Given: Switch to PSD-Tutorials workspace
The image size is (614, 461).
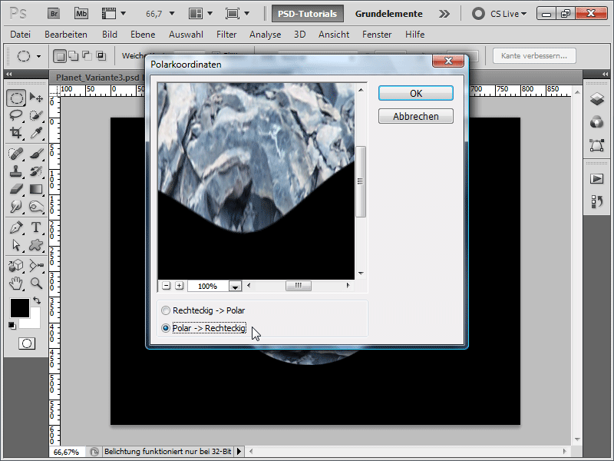Looking at the screenshot, I should (308, 14).
